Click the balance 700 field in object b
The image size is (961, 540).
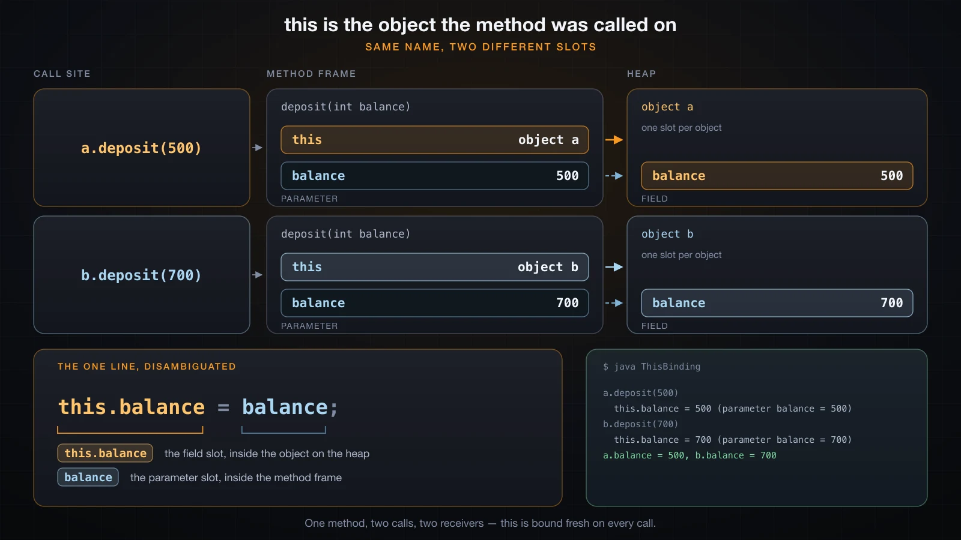777,303
